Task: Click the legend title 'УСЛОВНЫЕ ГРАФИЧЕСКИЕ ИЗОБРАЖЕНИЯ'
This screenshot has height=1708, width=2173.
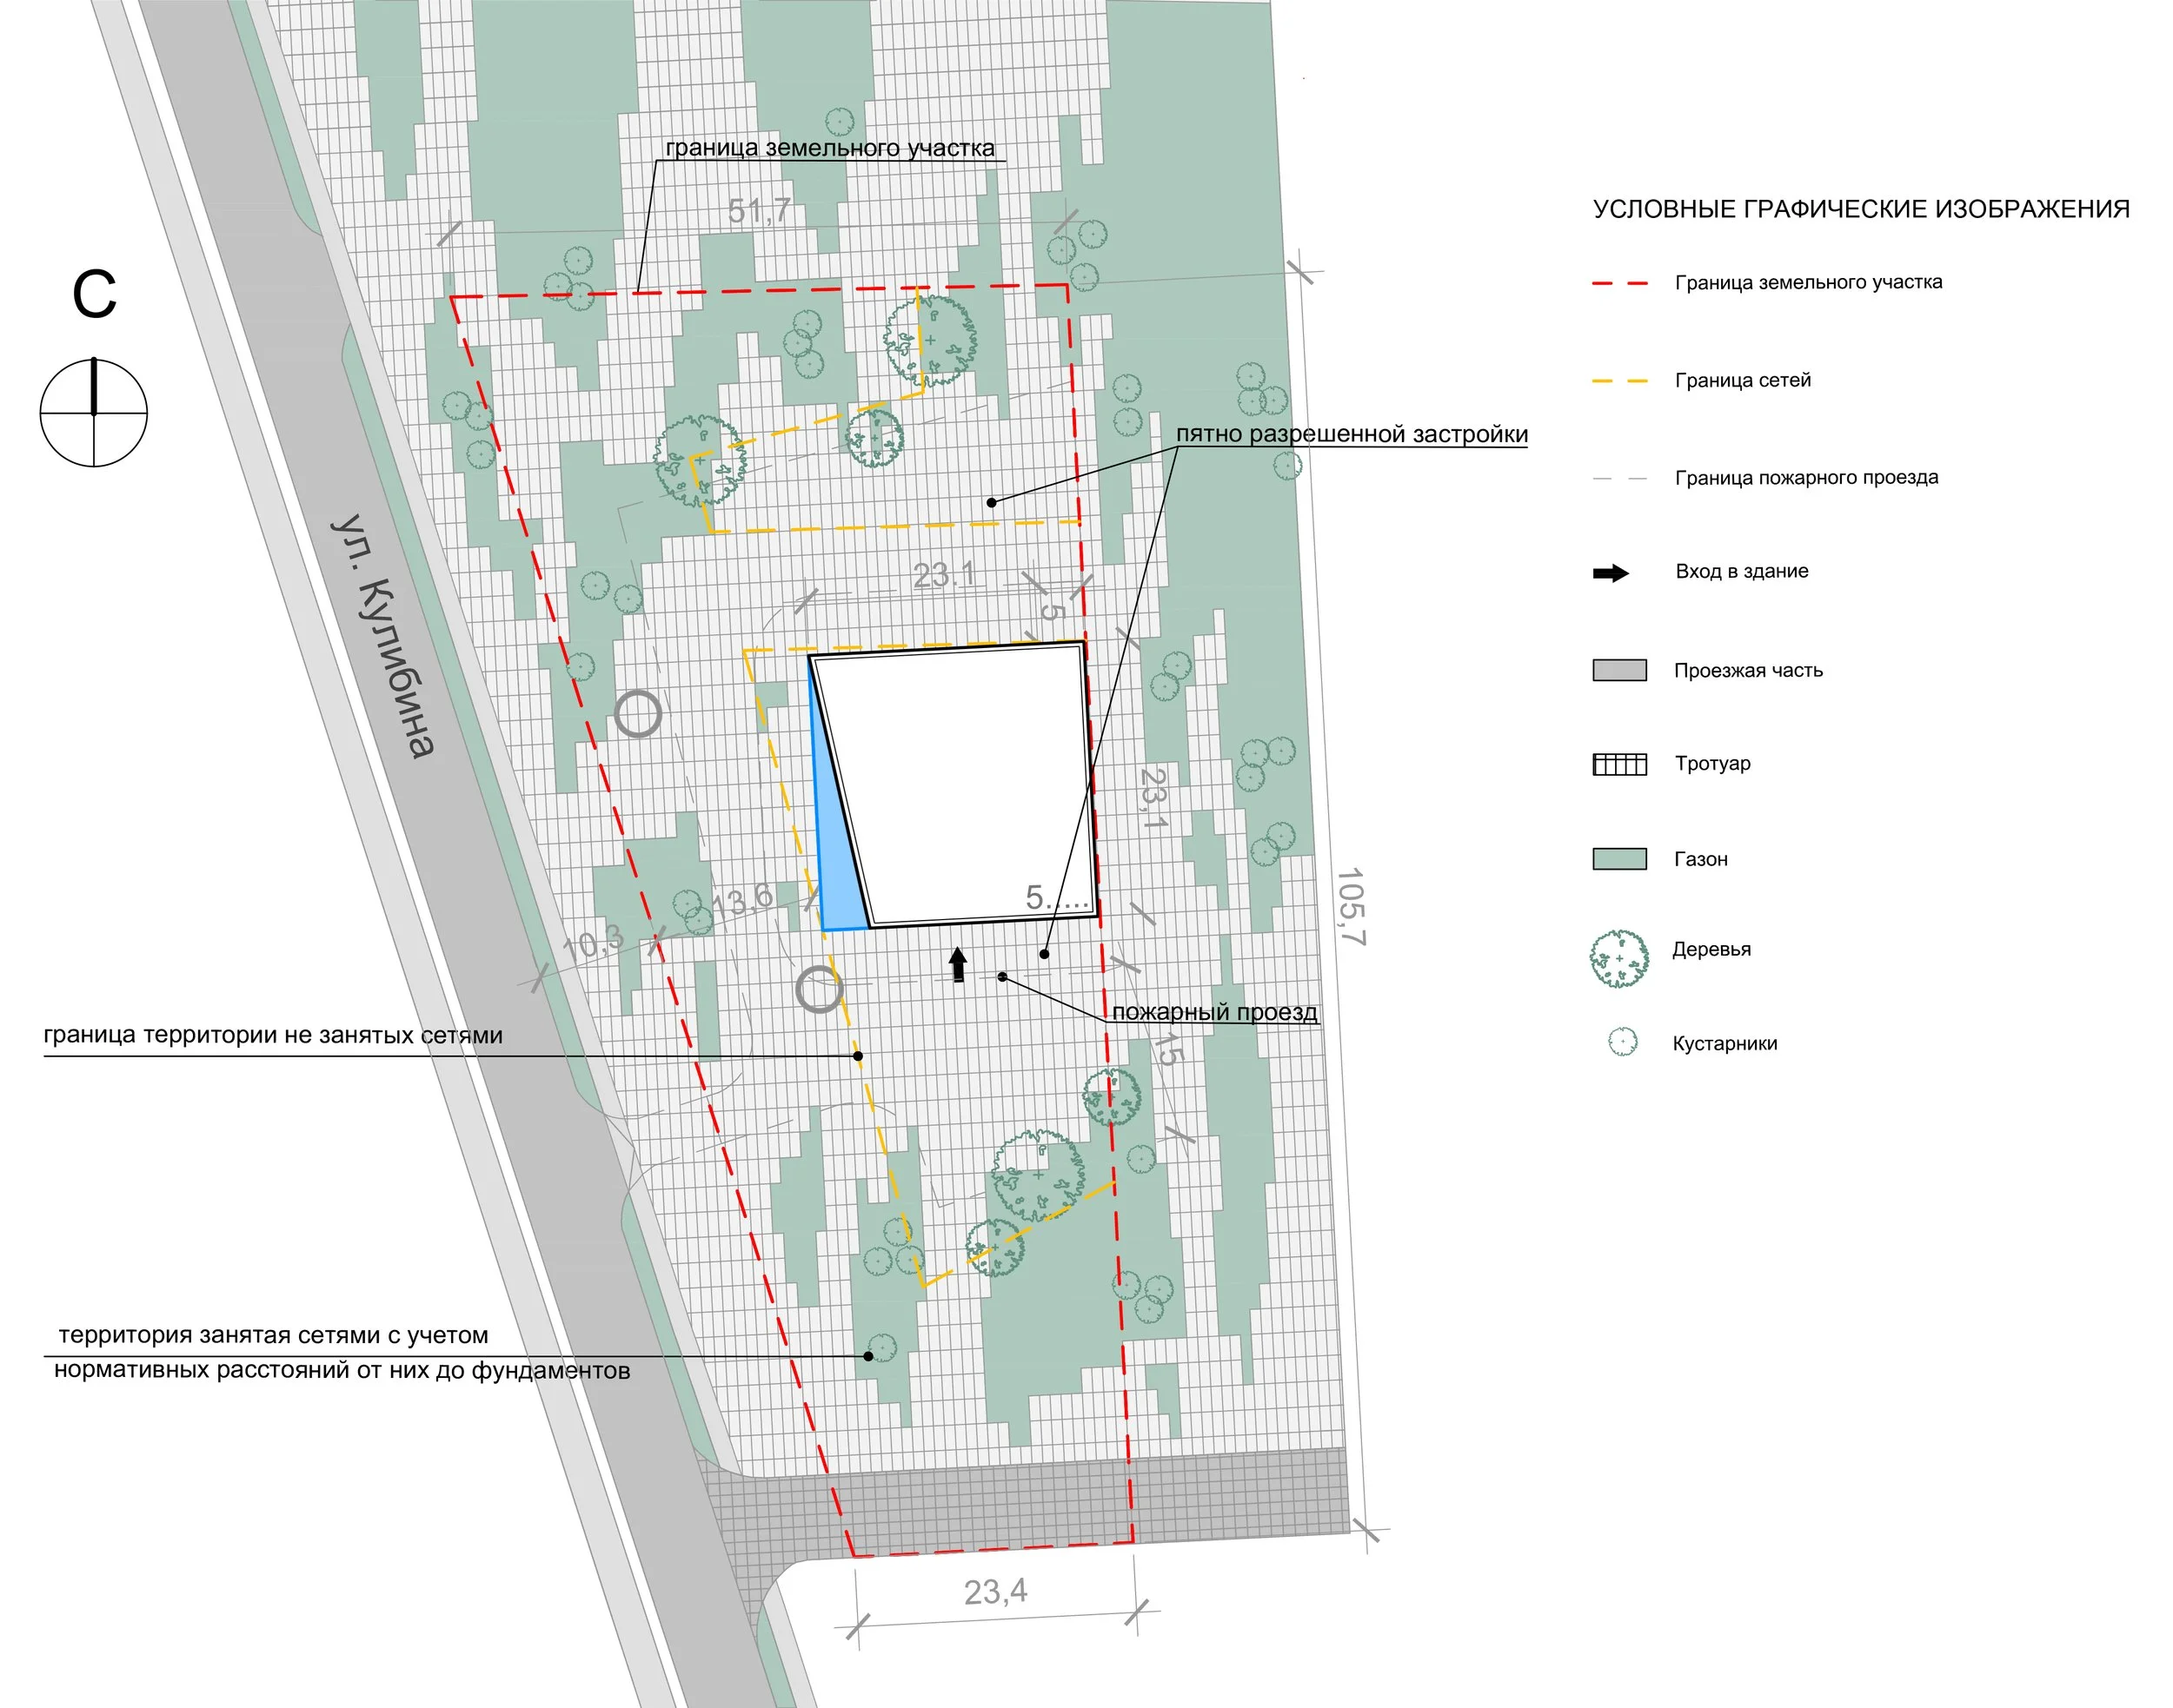Action: pos(1861,209)
